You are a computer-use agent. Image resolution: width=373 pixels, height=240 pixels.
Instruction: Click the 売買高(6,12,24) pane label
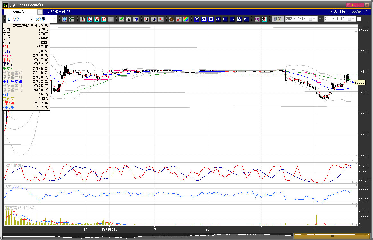click(20, 208)
